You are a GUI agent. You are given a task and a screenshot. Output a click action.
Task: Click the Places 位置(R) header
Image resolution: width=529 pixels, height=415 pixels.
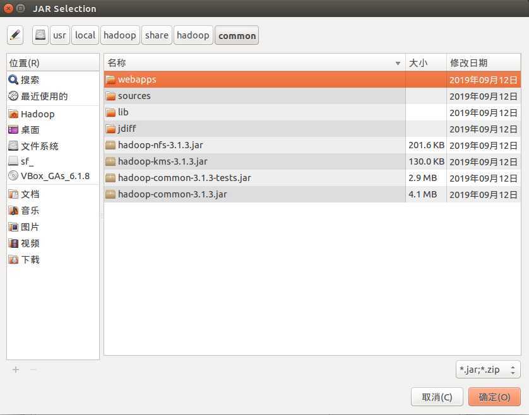[53, 62]
